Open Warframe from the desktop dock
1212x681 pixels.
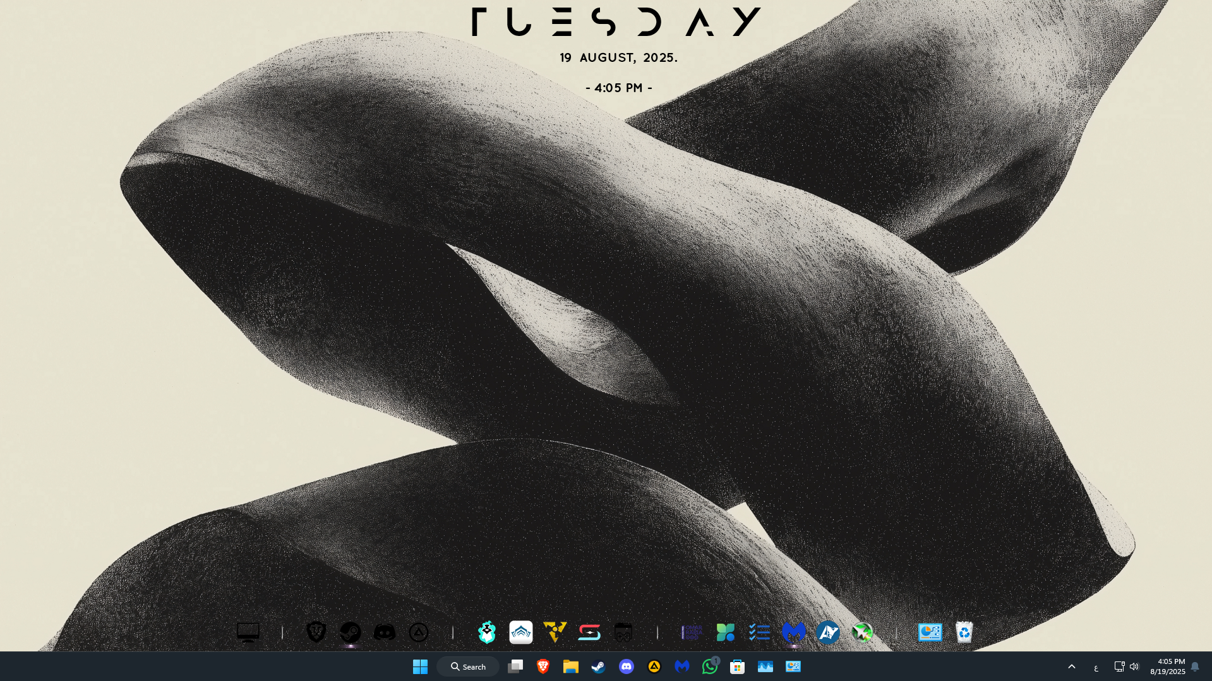(521, 632)
